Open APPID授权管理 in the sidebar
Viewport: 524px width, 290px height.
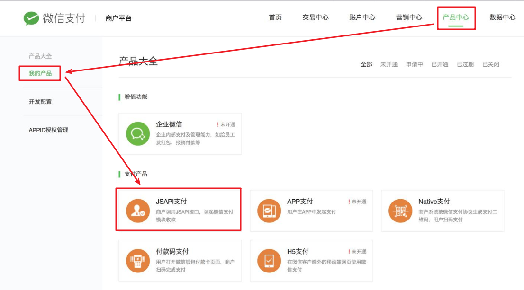[48, 130]
